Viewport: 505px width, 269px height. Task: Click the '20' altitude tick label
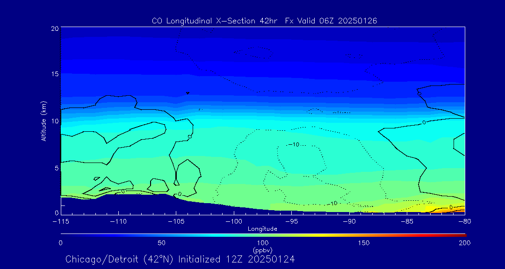click(x=54, y=28)
